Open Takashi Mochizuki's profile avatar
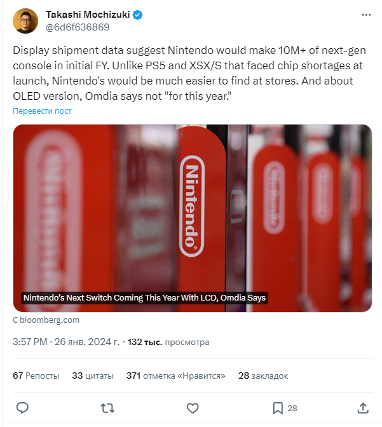382x427 pixels. (25, 21)
